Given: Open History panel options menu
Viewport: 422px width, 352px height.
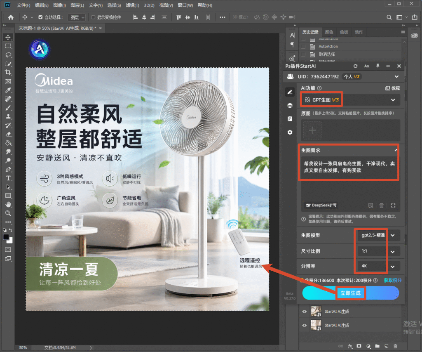Looking at the screenshot, I should [x=403, y=32].
